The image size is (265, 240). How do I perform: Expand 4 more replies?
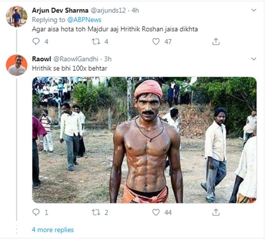(x=53, y=230)
